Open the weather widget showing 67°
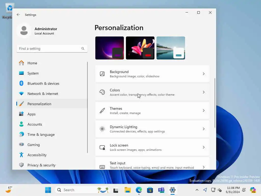This screenshot has height=196, width=261. click(x=9, y=190)
